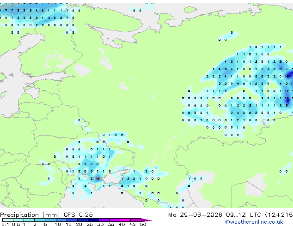Click the legend scale label '10'
The image size is (293, 226).
[x=58, y=224]
